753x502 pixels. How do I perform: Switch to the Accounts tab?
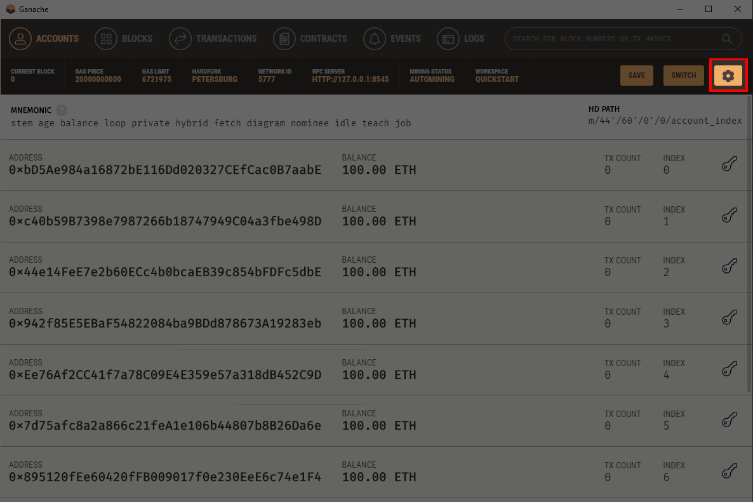(44, 39)
